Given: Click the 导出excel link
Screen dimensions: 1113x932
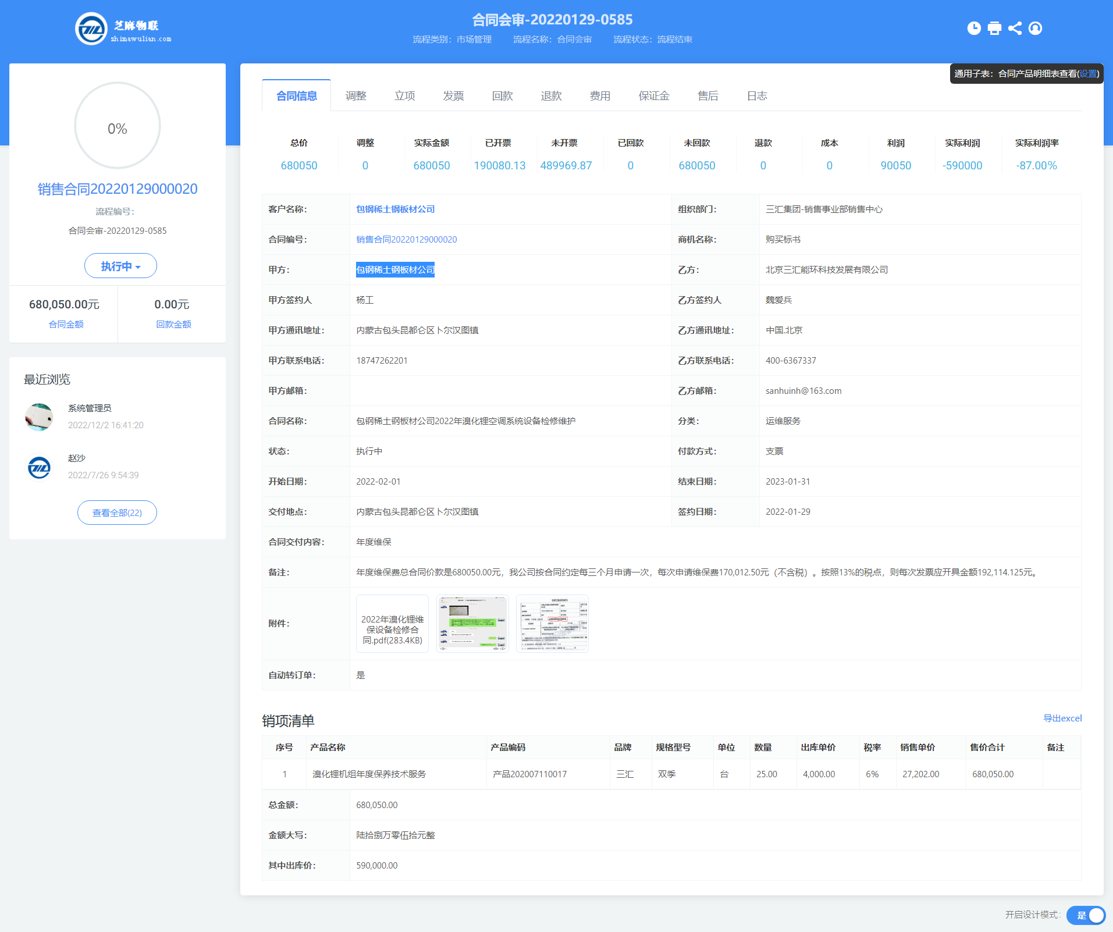Looking at the screenshot, I should [1062, 718].
